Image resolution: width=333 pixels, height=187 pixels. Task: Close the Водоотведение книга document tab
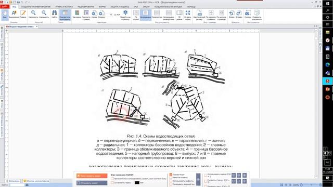pyautogui.click(x=37, y=26)
